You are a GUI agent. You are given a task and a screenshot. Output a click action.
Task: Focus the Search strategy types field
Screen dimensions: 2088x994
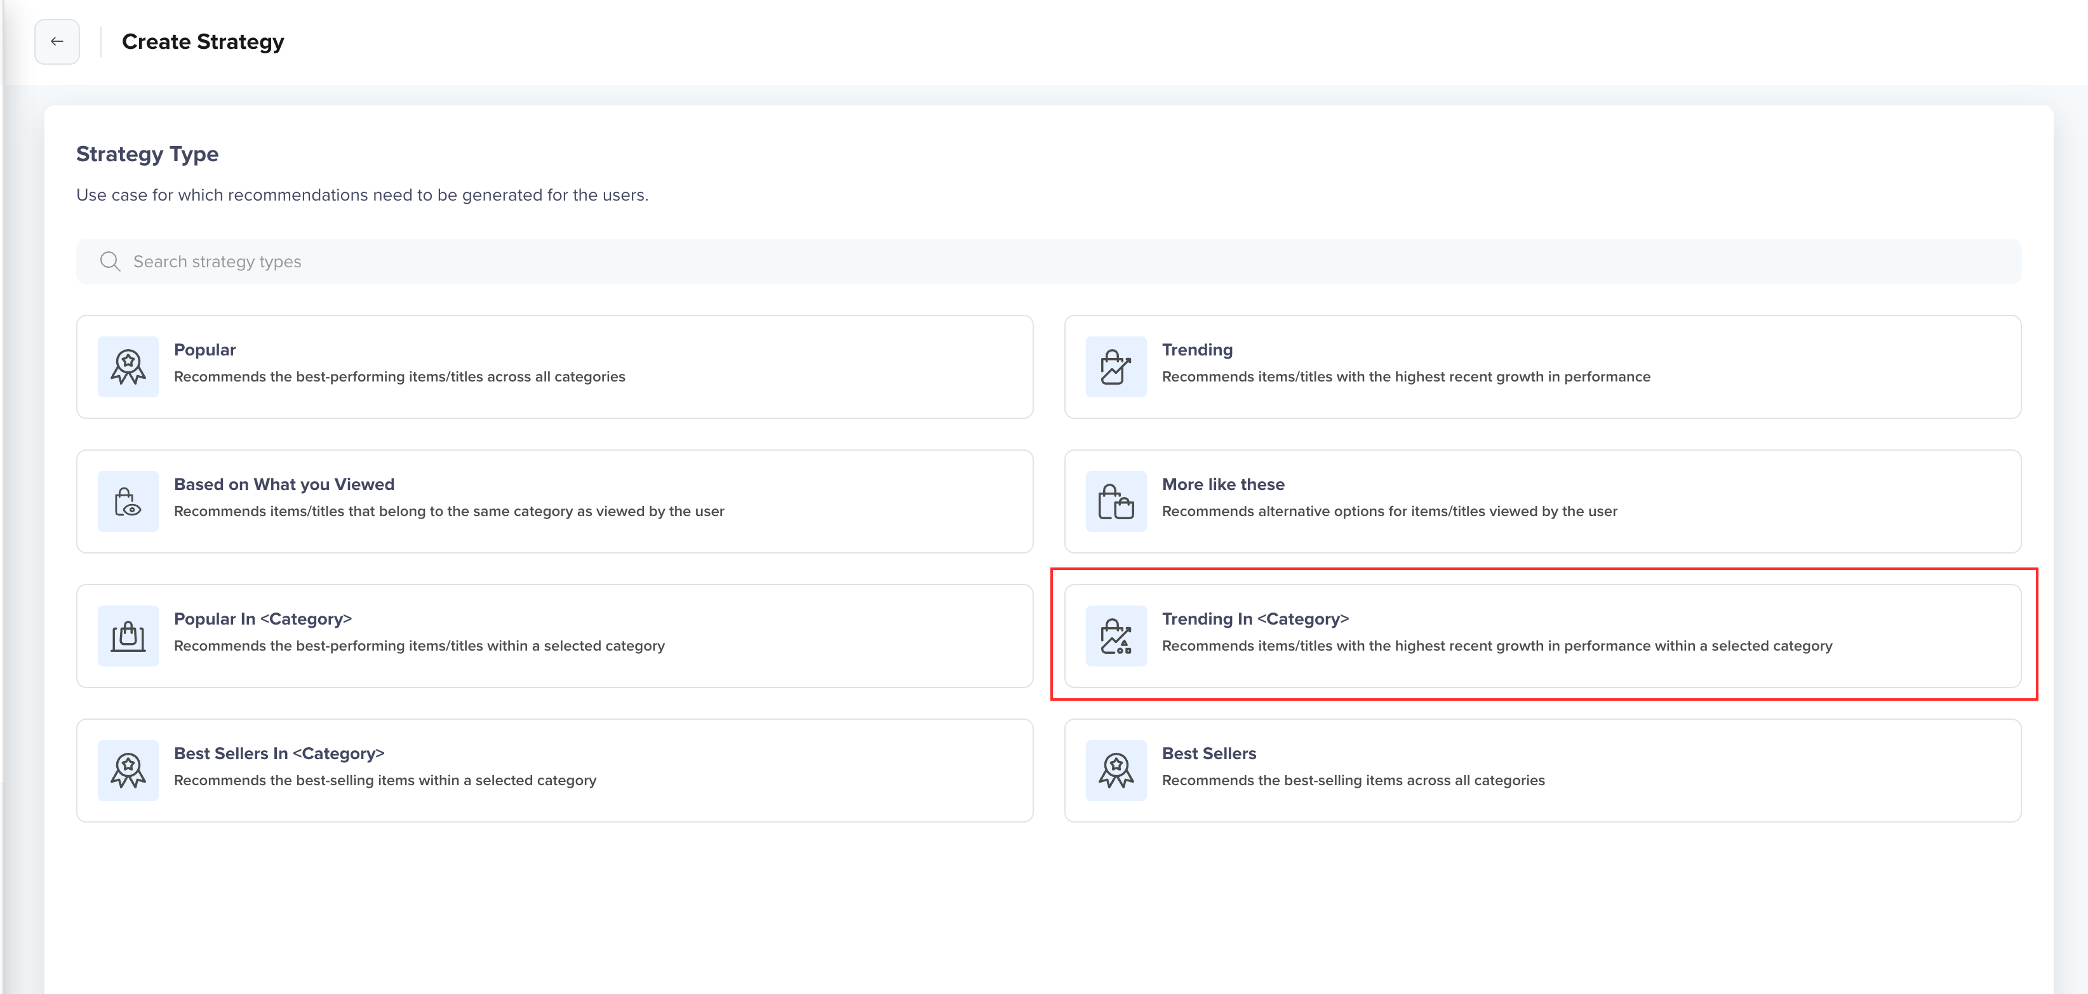pyautogui.click(x=1048, y=261)
